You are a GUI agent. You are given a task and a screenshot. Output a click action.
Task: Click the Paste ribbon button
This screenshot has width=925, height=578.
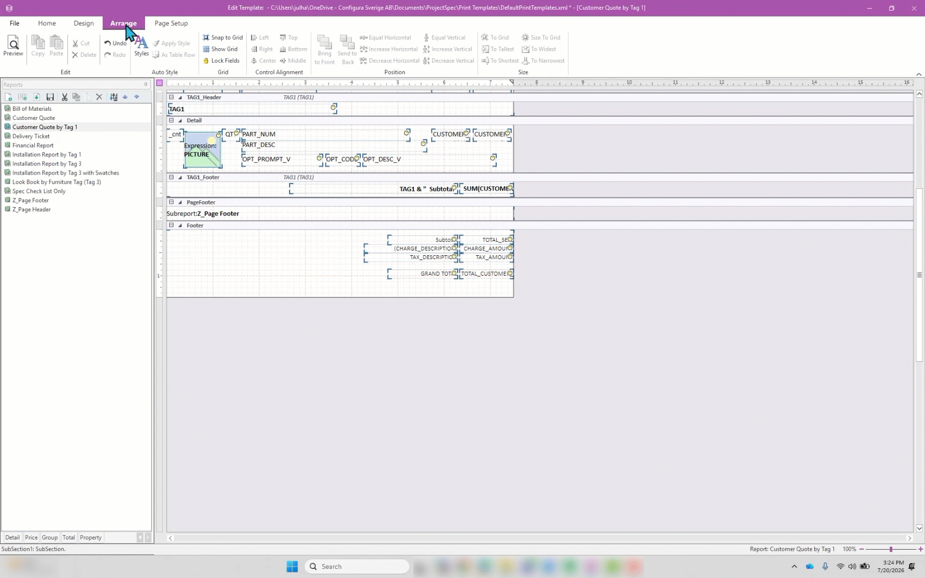[56, 45]
